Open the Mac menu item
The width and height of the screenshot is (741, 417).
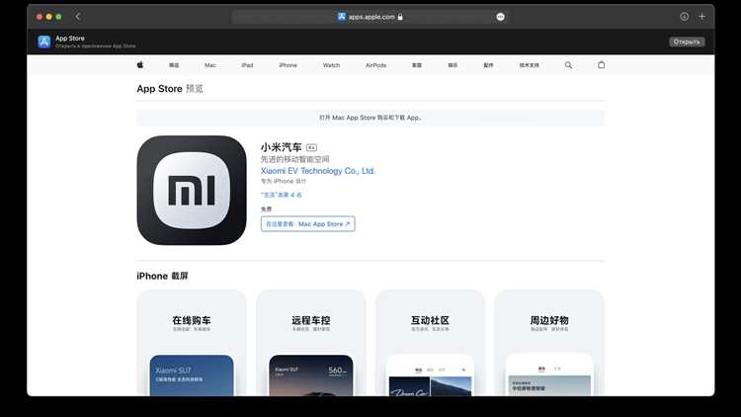coord(210,65)
